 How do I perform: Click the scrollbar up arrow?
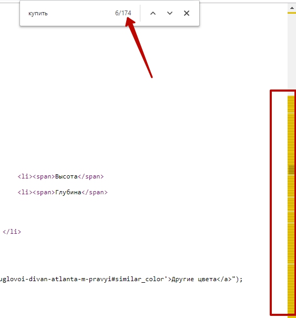click(292, 8)
